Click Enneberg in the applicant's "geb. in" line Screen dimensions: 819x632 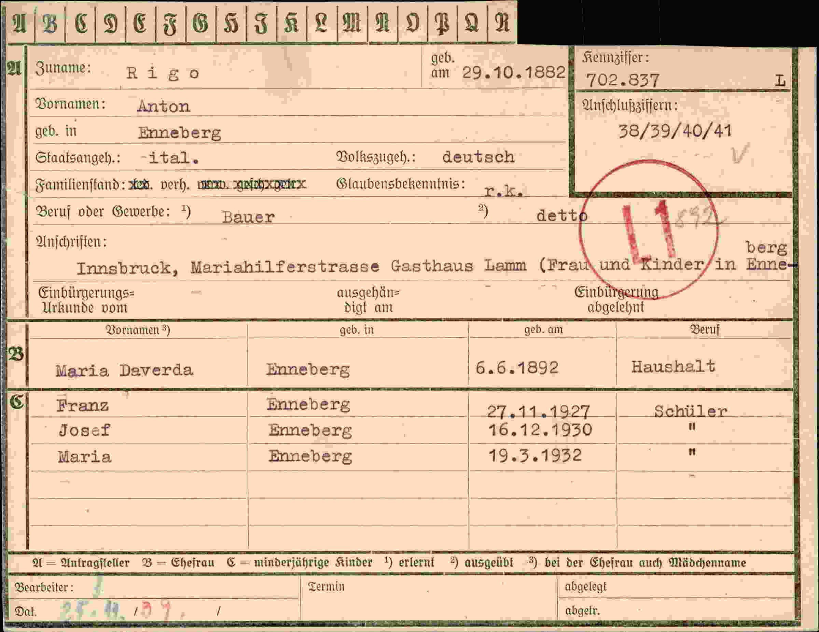[180, 134]
